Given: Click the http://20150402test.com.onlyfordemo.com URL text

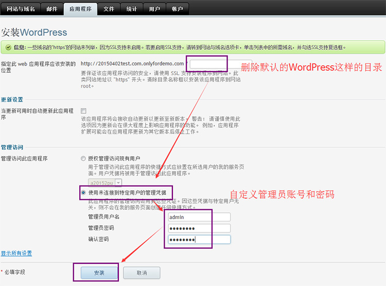Looking at the screenshot, I should tap(132, 63).
